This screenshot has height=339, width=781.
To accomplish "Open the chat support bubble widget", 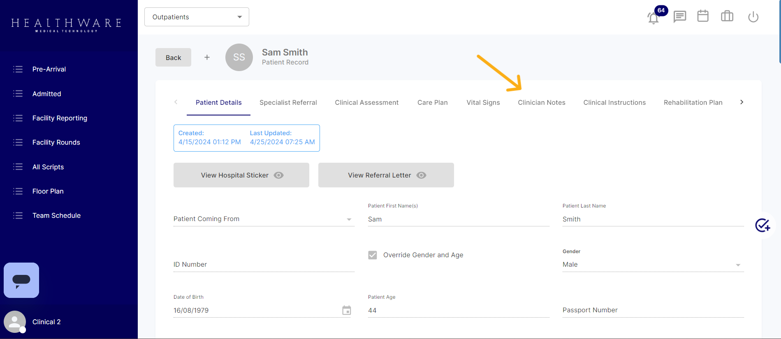I will tap(21, 280).
